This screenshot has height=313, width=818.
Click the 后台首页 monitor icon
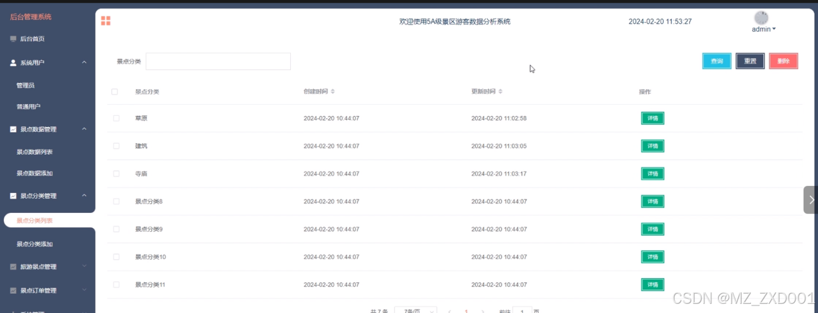13,39
